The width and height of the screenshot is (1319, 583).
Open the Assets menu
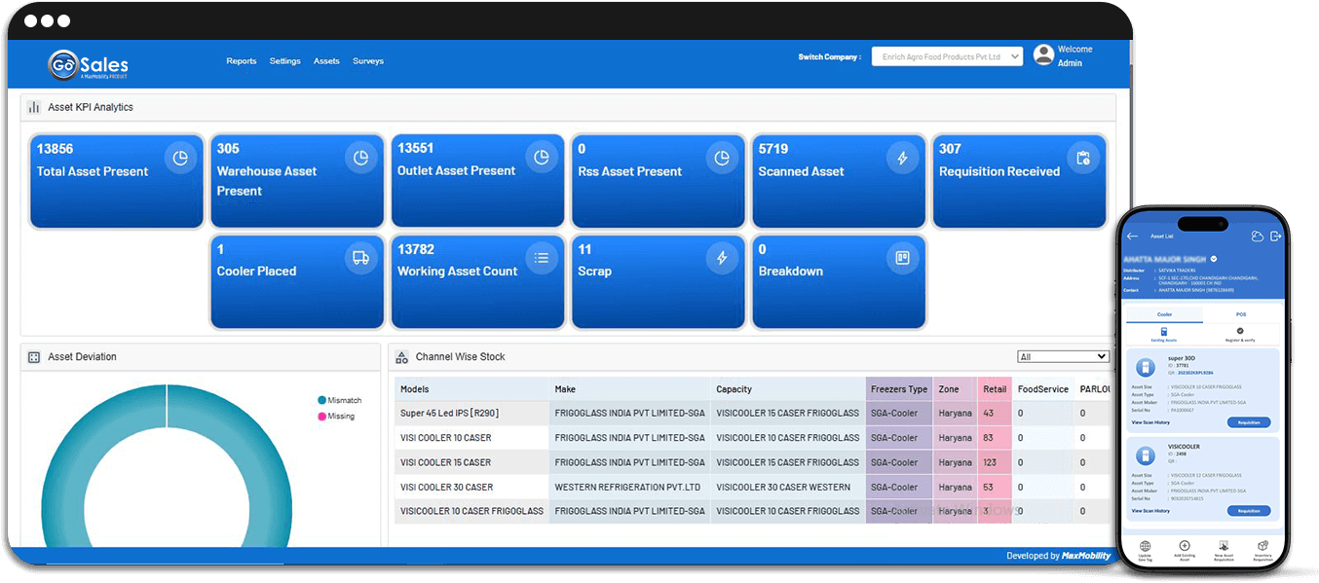(x=326, y=61)
